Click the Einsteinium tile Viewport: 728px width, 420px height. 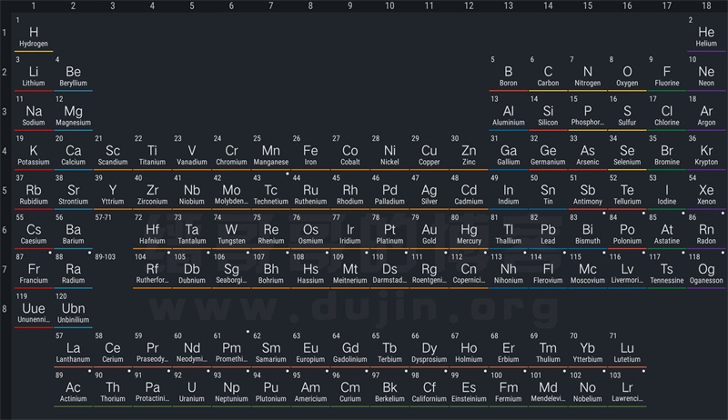469,387
